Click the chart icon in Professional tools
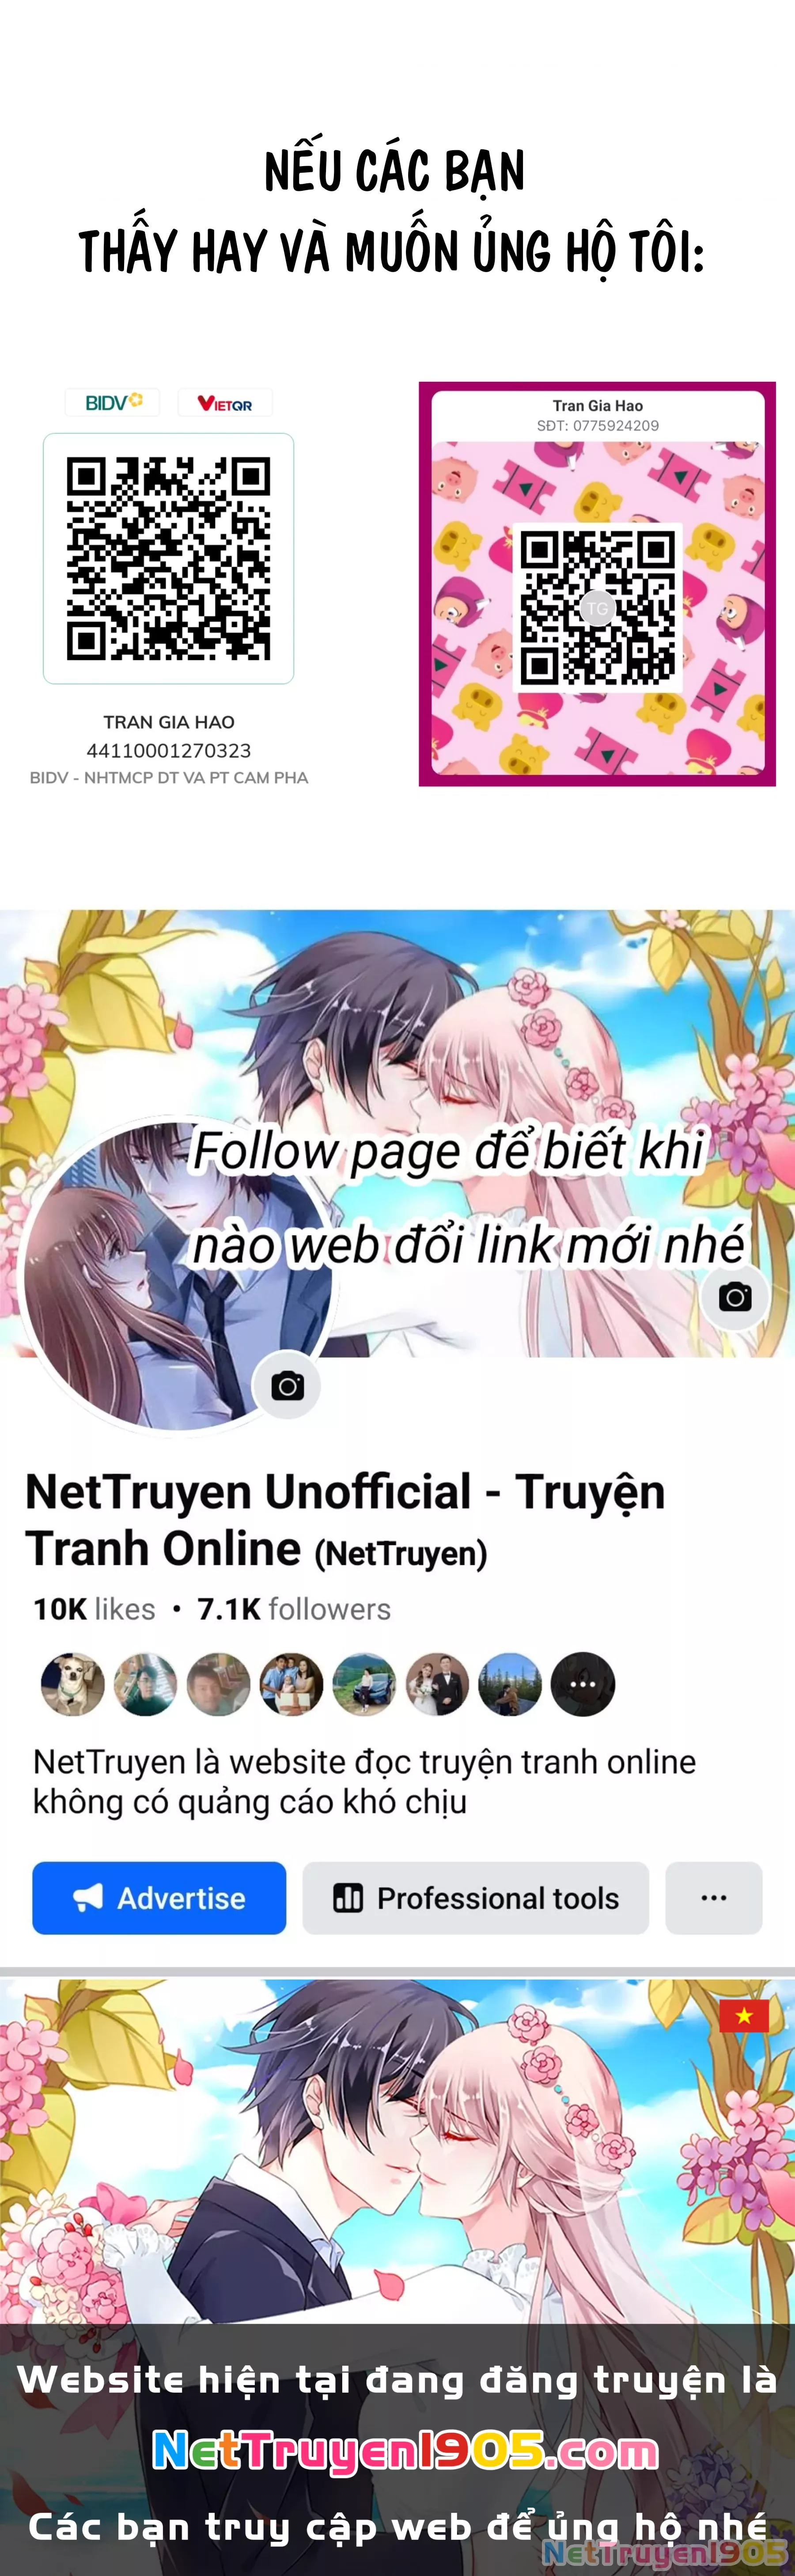The width and height of the screenshot is (795, 2576). 348,1898
